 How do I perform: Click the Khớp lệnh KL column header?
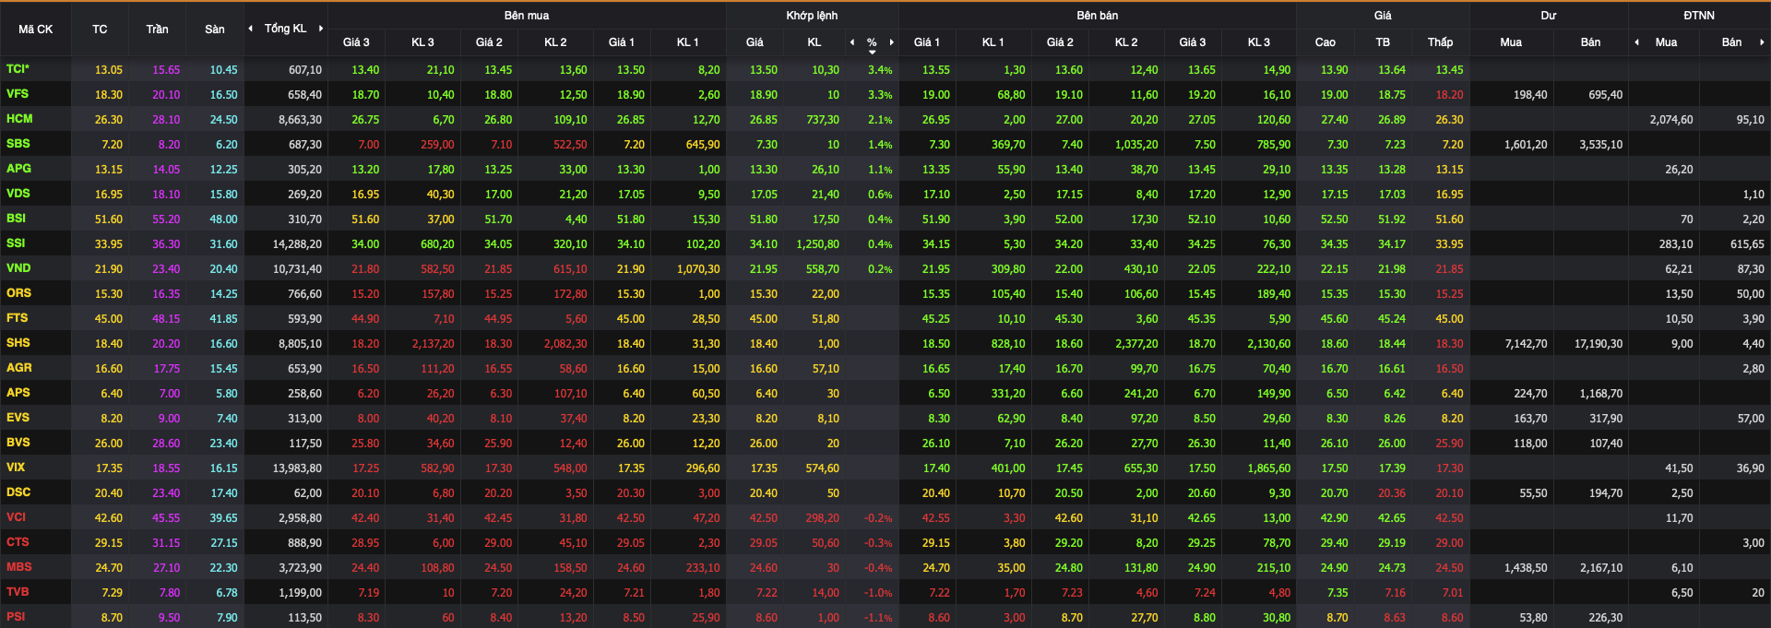tap(814, 42)
